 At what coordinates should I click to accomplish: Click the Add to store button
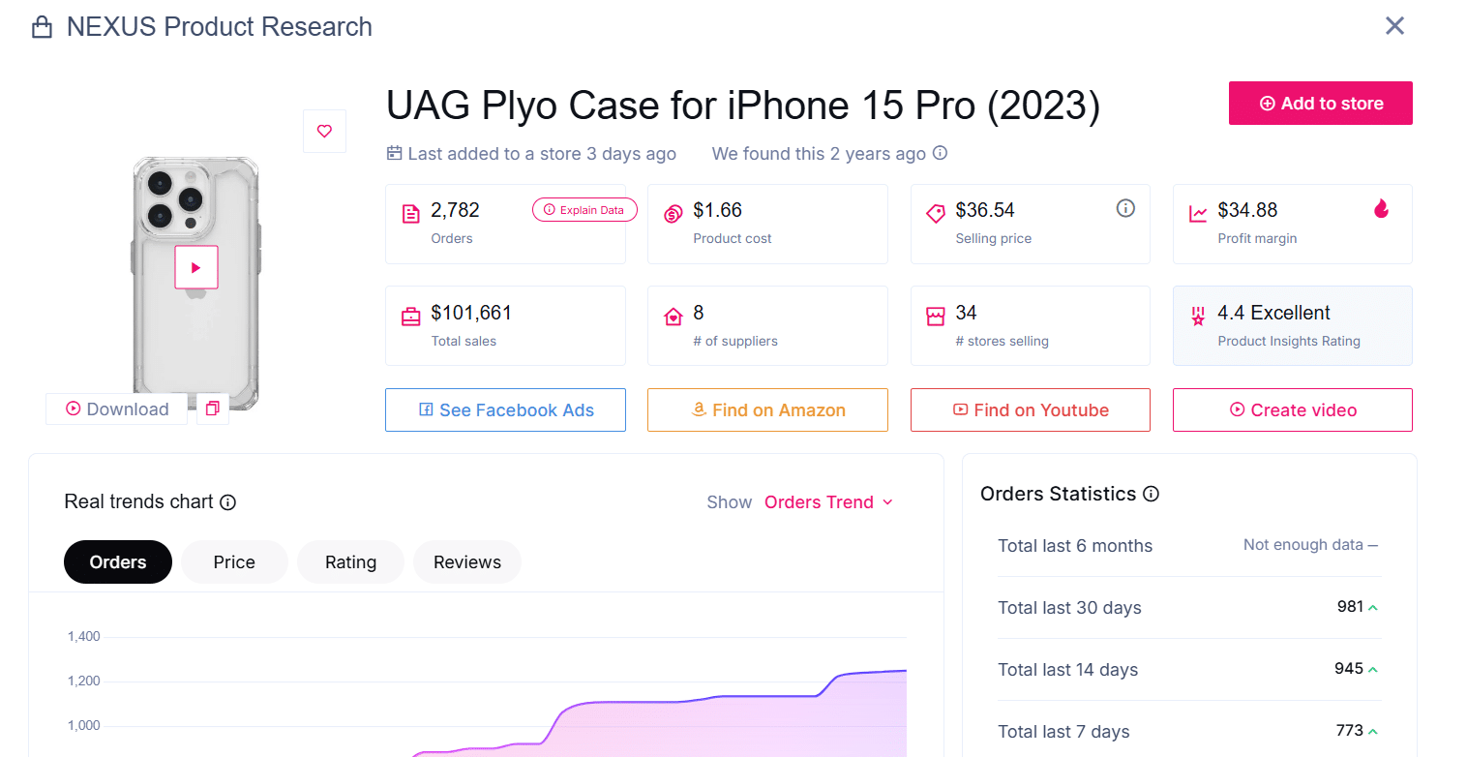pos(1320,104)
